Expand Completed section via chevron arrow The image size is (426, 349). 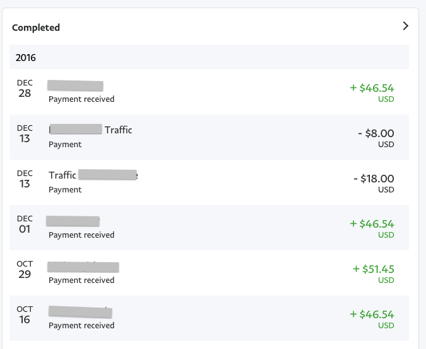(x=405, y=26)
